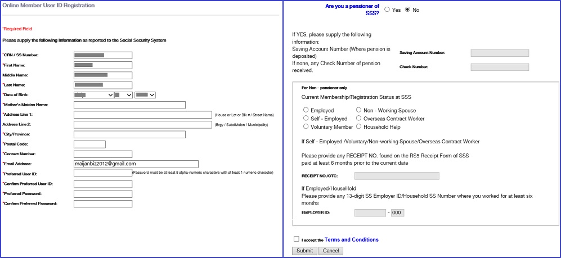This screenshot has height=258, width=561.
Task: Open the birth month dropdown
Action: [93, 95]
